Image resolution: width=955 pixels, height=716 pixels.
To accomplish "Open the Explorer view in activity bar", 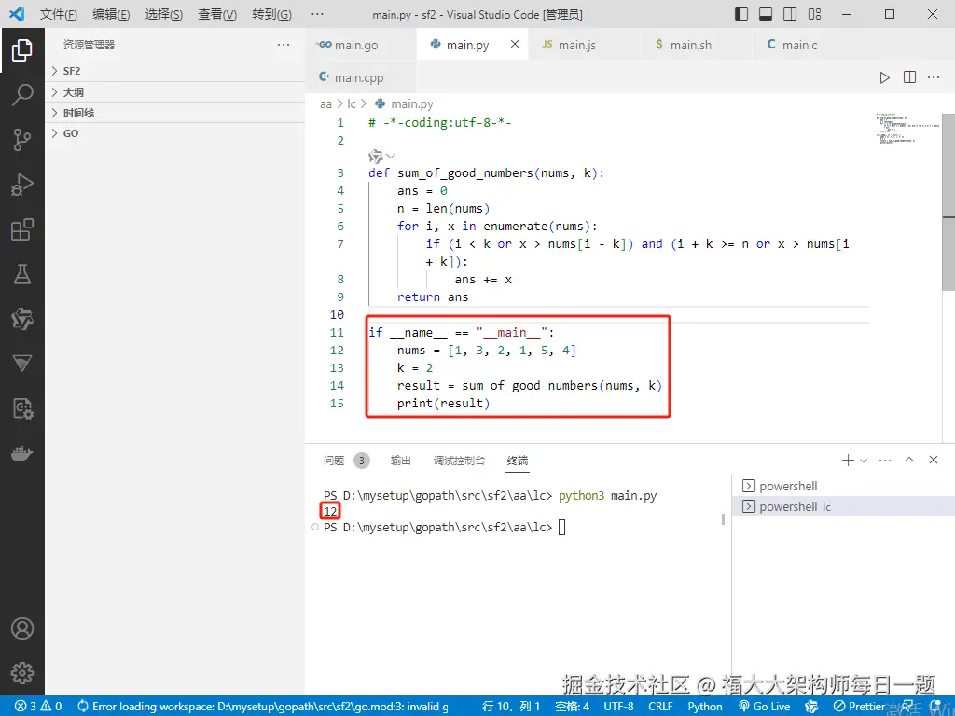I will (x=22, y=50).
